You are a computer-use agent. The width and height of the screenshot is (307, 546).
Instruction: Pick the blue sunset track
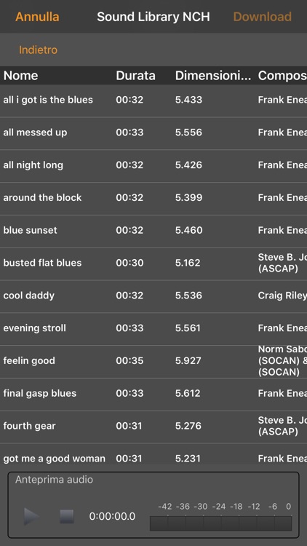(153, 230)
